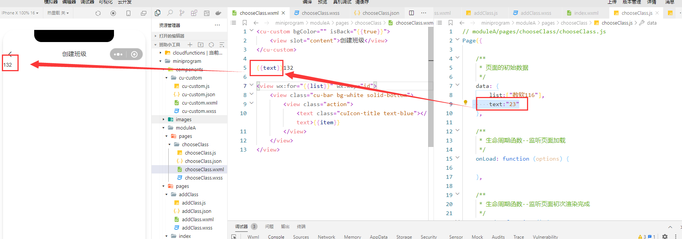Close the chooseClass.wxml tab
The width and height of the screenshot is (682, 239).
coord(283,13)
